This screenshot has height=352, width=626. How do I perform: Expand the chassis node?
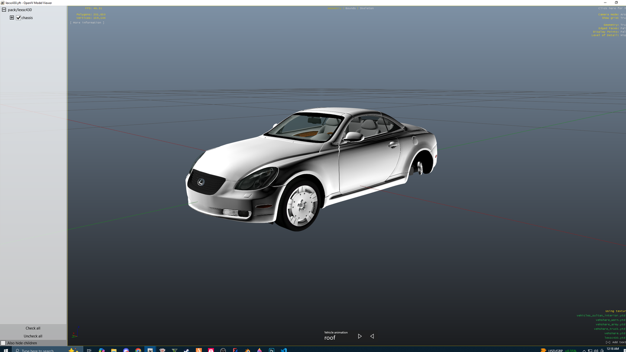tap(12, 17)
